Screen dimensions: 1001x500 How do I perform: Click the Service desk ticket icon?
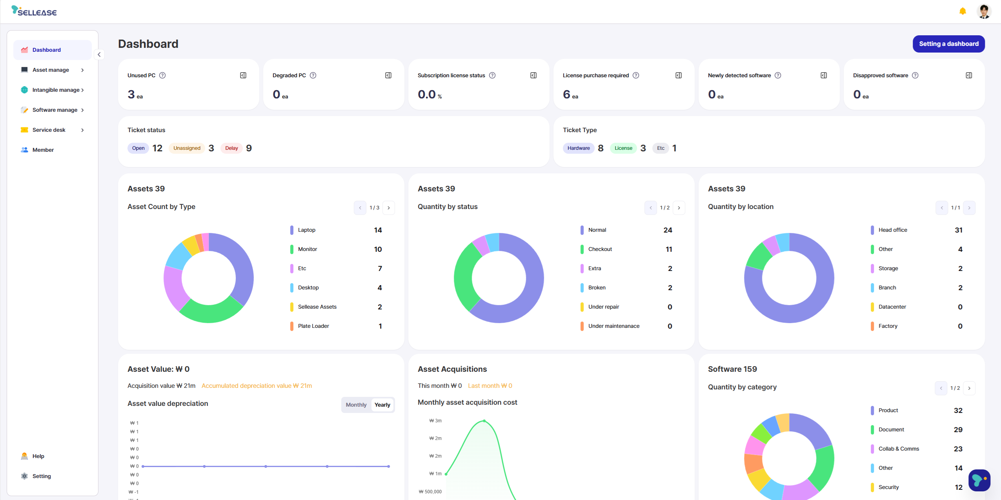[24, 130]
